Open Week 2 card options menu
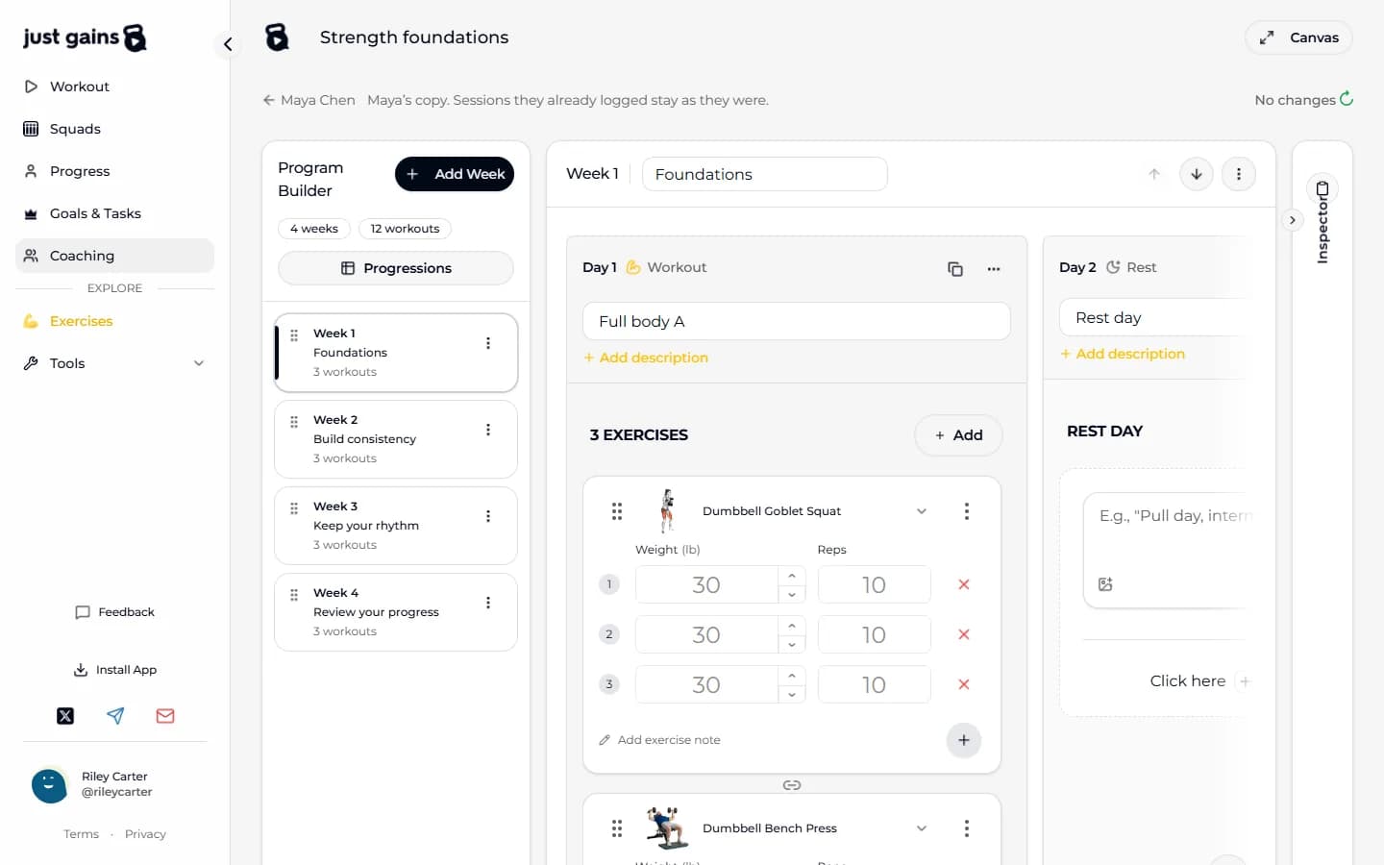Image resolution: width=1384 pixels, height=865 pixels. pyautogui.click(x=488, y=430)
